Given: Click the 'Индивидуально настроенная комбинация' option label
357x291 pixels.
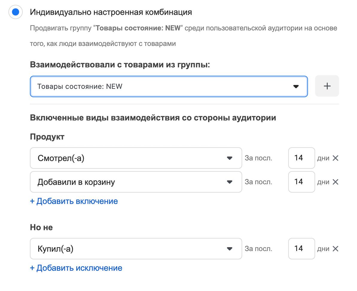Looking at the screenshot, I should click(111, 13).
